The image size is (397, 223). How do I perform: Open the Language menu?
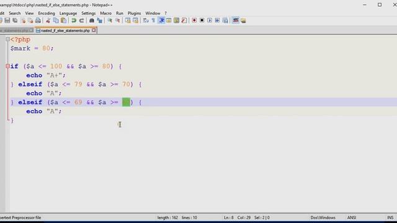click(68, 13)
